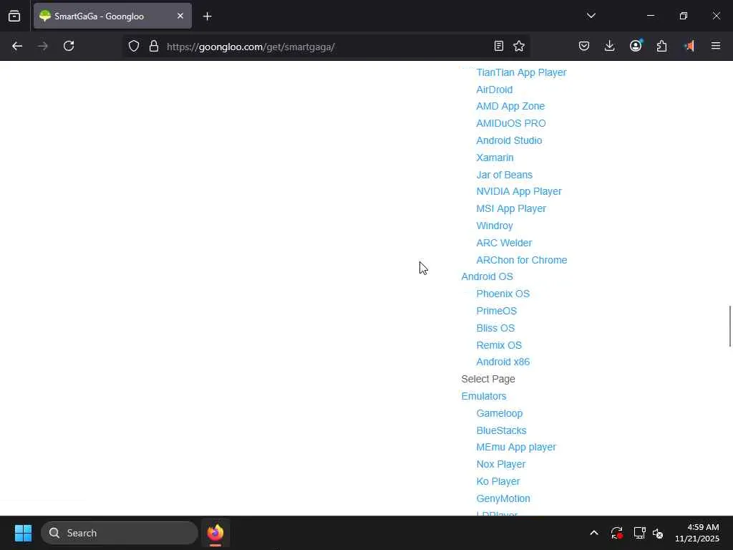
Task: Open NVIDIA App Player link
Action: tap(519, 192)
